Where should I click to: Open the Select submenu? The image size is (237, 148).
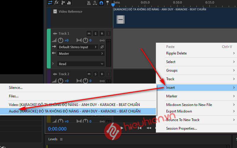point(196,62)
